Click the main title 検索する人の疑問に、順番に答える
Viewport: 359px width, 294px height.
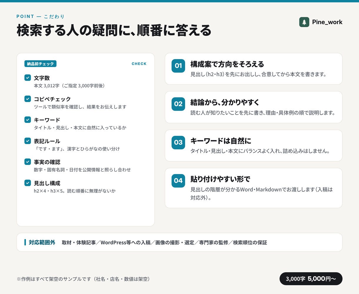114,30
